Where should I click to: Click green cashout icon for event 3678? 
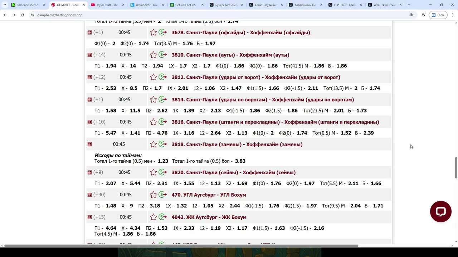(x=163, y=32)
